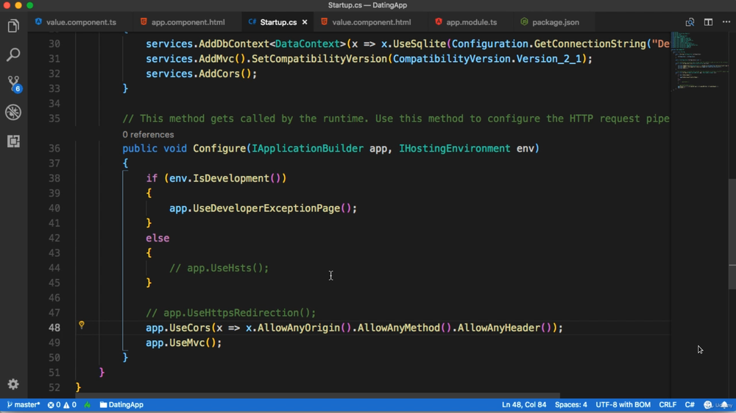Change indentation via Spaces: 4
Screen dimensions: 736x413
(571, 405)
